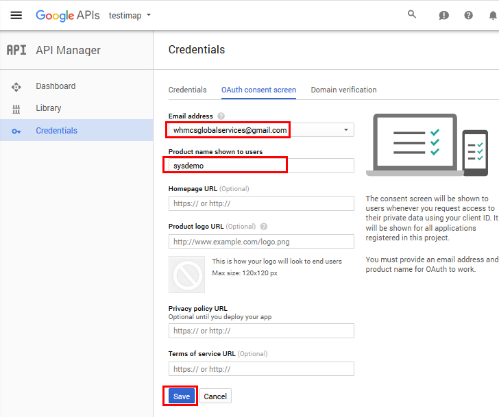
Task: Click the Privacy policy URL field
Action: (x=260, y=331)
